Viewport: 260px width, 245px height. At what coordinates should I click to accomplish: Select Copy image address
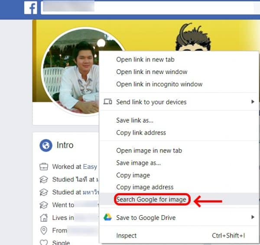pyautogui.click(x=145, y=187)
